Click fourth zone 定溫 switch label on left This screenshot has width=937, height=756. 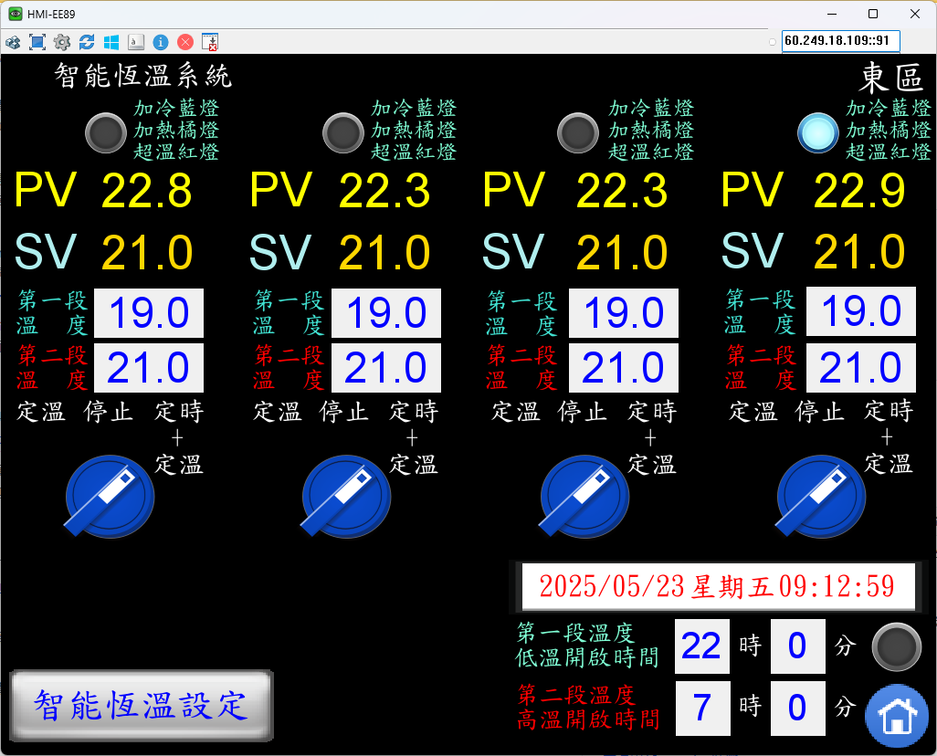753,411
